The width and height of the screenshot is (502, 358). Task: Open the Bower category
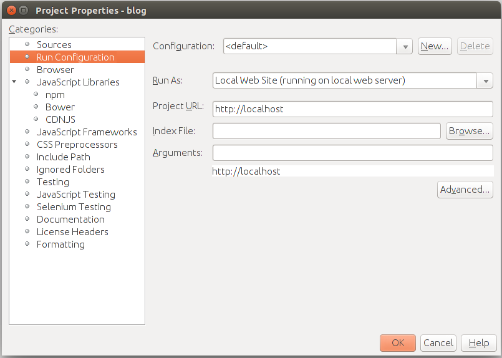[60, 107]
